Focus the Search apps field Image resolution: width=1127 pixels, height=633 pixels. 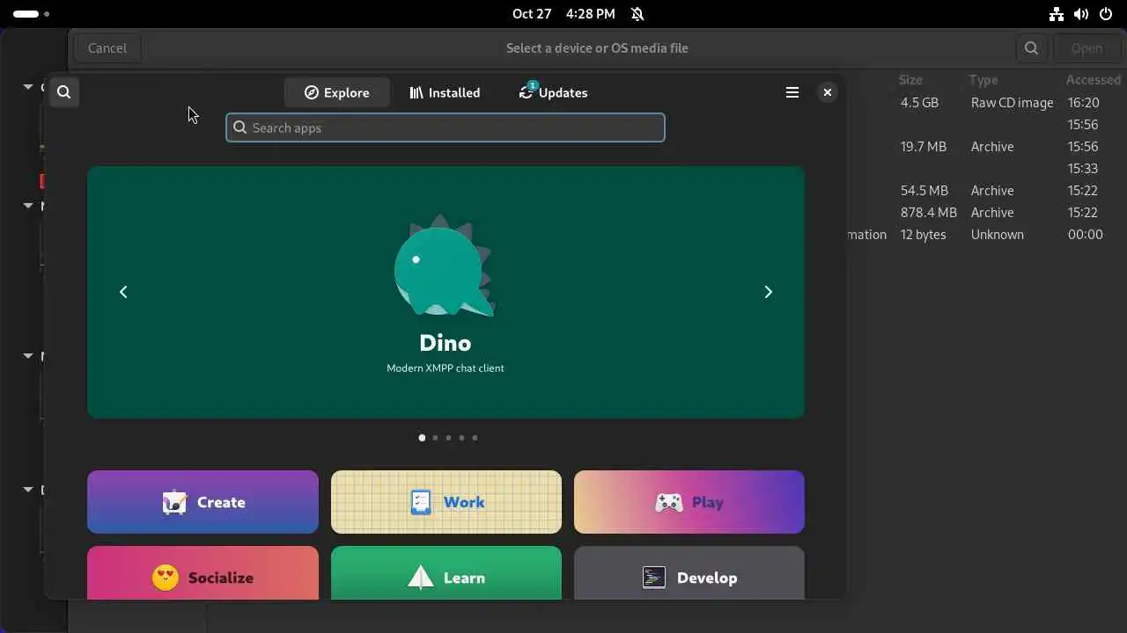pos(445,127)
